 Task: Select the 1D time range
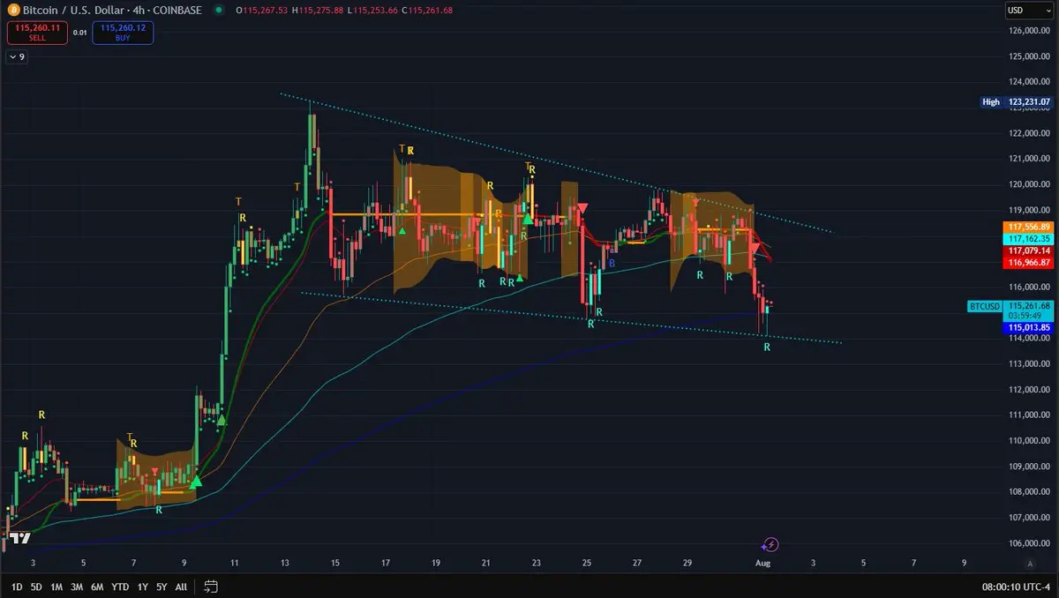coord(18,587)
